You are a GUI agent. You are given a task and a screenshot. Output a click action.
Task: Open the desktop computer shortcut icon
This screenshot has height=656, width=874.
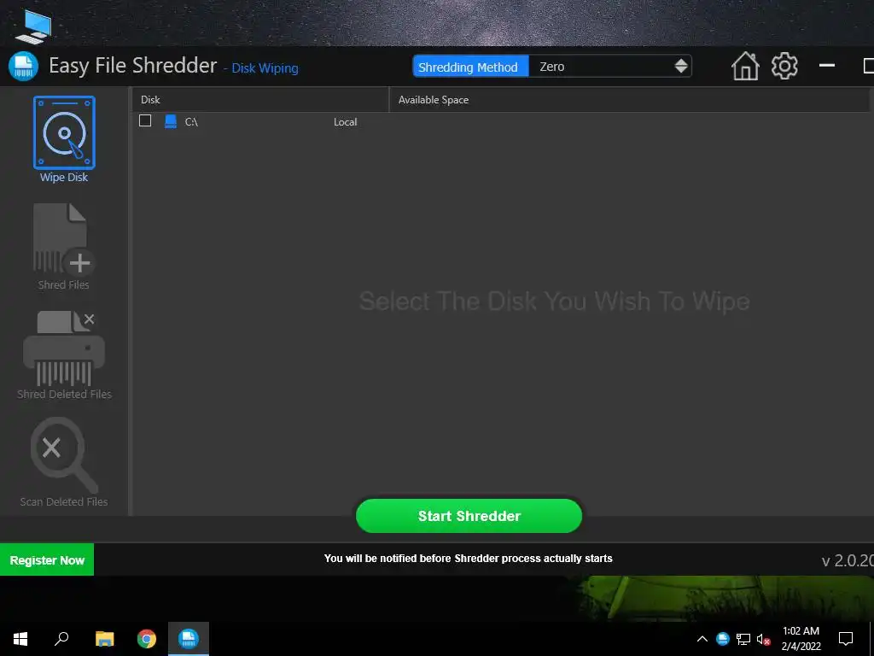click(x=33, y=26)
